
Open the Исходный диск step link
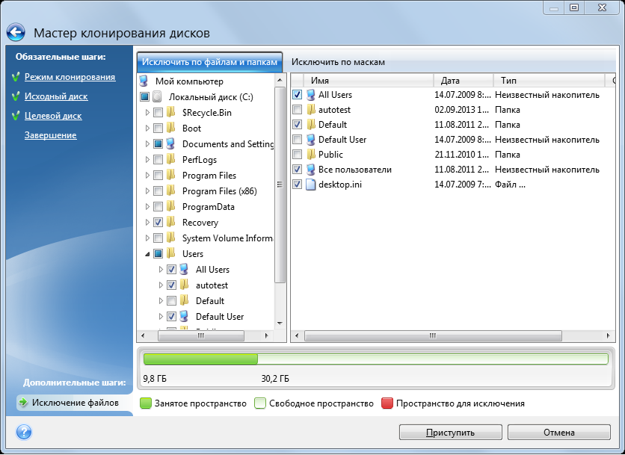tap(56, 96)
